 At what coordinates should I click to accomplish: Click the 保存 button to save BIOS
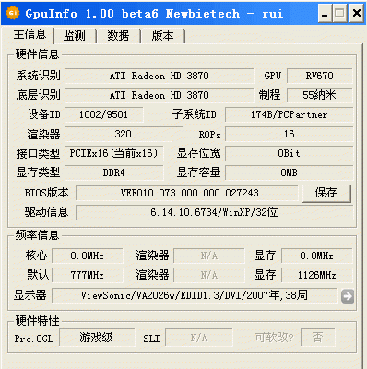326,193
